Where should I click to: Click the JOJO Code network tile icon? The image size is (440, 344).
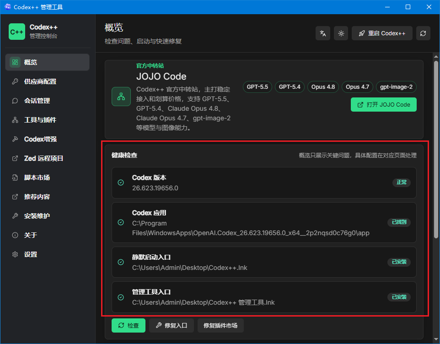click(121, 97)
